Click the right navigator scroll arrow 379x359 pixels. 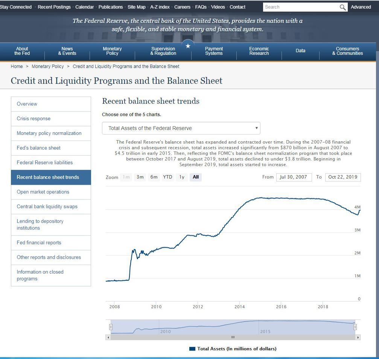(x=358, y=337)
